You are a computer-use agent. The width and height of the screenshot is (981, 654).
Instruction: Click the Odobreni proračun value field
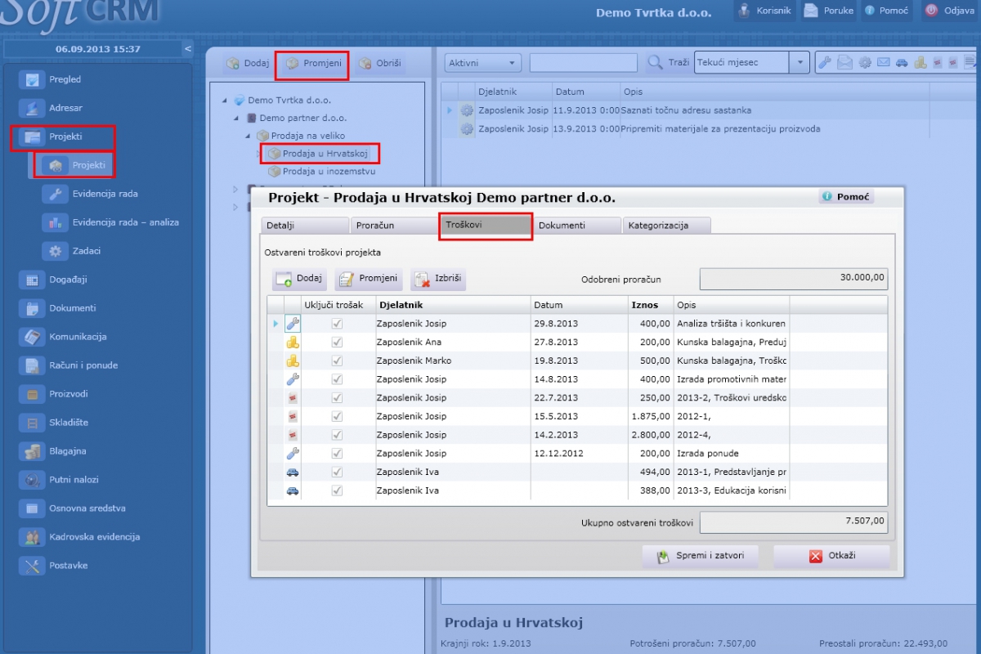click(794, 279)
